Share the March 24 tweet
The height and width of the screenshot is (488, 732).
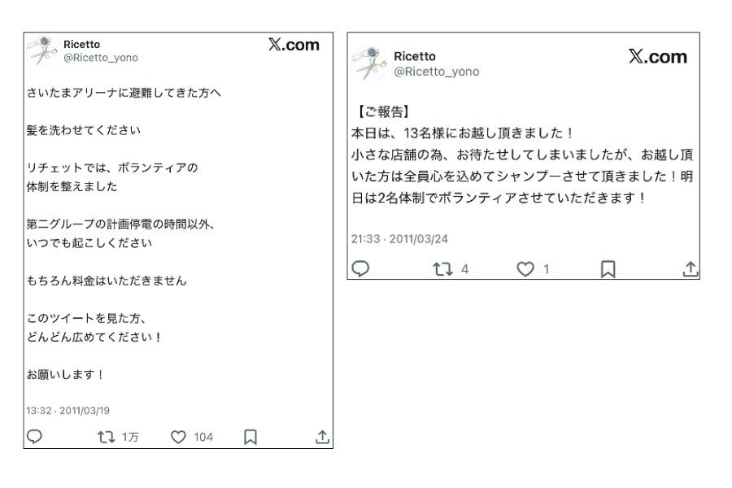click(x=690, y=268)
